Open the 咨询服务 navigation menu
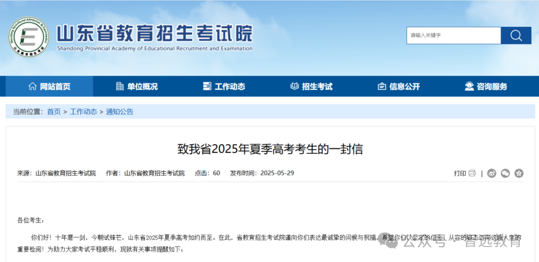This screenshot has width=539, height=262. point(486,86)
